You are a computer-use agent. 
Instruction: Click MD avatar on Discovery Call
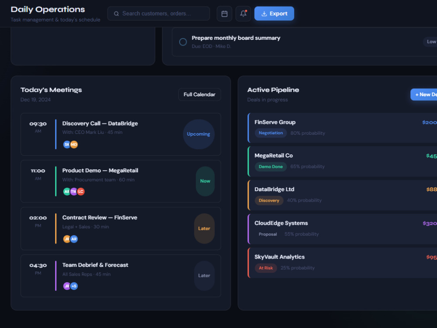[x=74, y=144]
